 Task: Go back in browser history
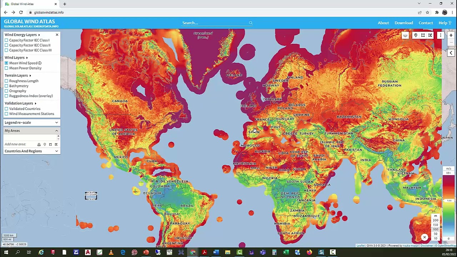pyautogui.click(x=6, y=12)
